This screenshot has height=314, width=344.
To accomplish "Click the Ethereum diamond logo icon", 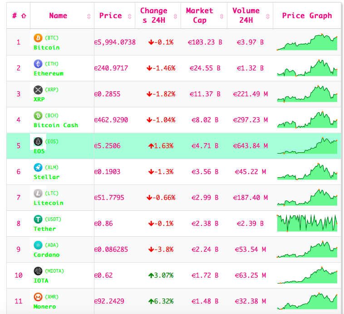I will click(38, 64).
